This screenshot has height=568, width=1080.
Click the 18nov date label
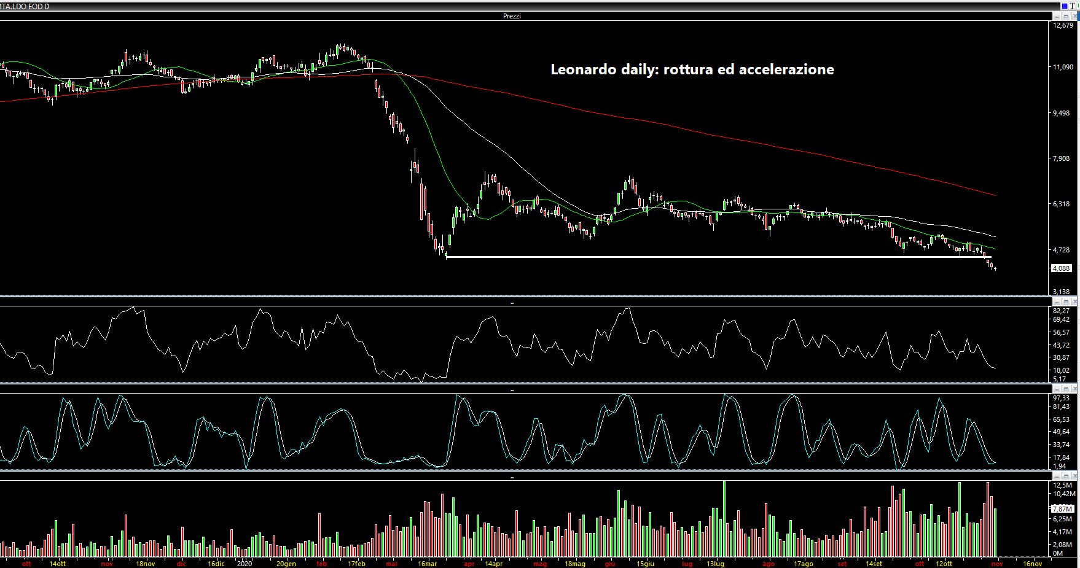pyautogui.click(x=145, y=563)
